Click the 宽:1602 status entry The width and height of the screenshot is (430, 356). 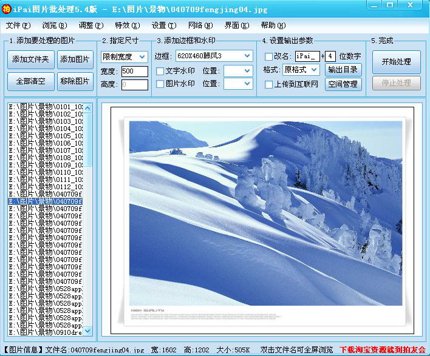pos(164,350)
